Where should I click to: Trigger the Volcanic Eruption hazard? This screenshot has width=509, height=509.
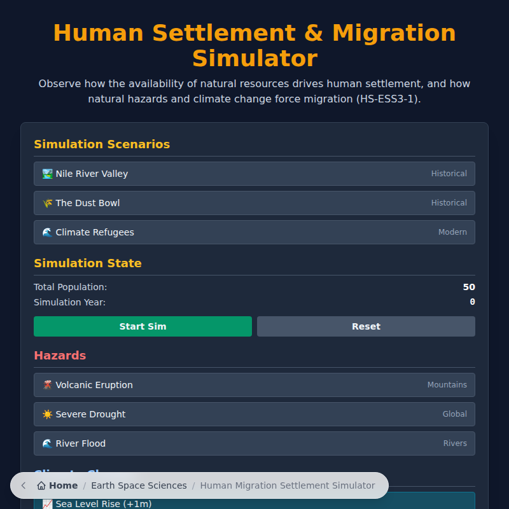tap(254, 384)
